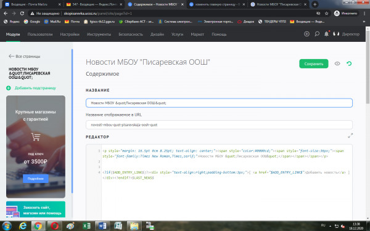Open Excel from taskbar

[86, 226]
